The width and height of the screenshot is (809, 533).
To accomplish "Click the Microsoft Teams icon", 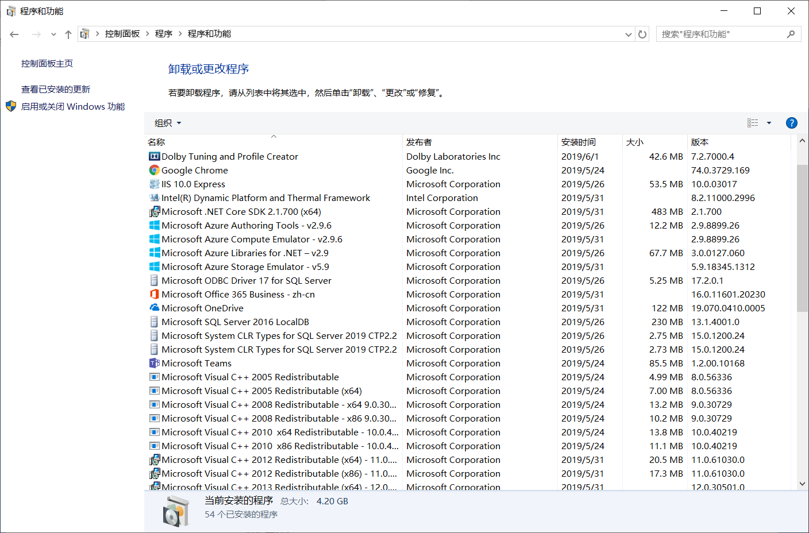I will [x=154, y=363].
